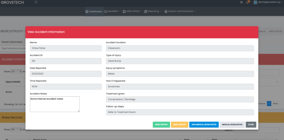Go to the Next page in pagination
This screenshot has height=140, width=284.
coord(275,104)
